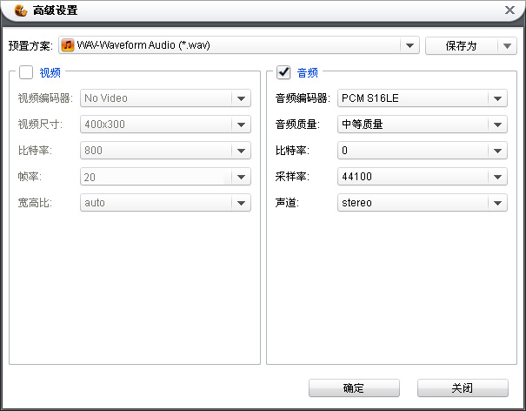Open the 宽高比 auto dropdown
526x411 pixels.
165,203
